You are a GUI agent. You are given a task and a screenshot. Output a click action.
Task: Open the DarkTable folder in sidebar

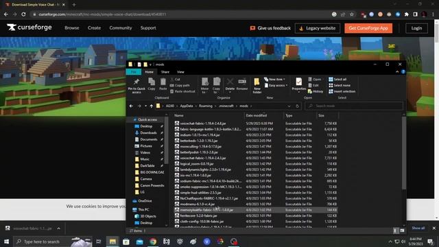pyautogui.click(x=147, y=166)
